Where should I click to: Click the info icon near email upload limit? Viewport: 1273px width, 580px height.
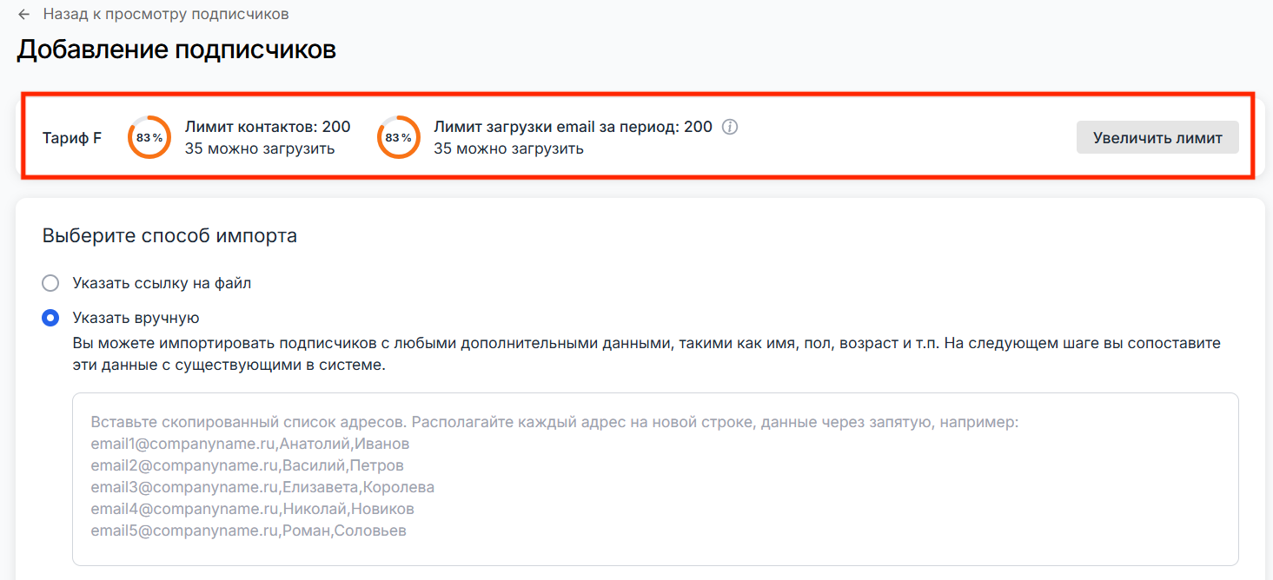coord(729,127)
